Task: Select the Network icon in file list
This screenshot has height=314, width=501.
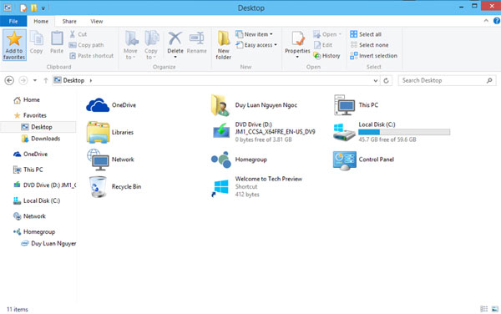Action: (98, 160)
